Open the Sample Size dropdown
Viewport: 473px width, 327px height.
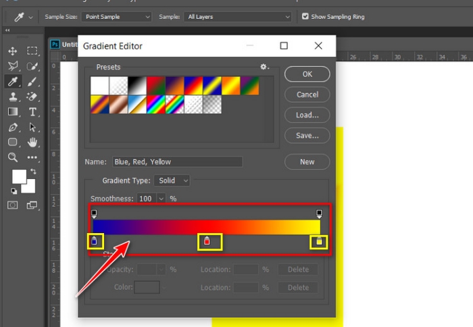coord(116,17)
